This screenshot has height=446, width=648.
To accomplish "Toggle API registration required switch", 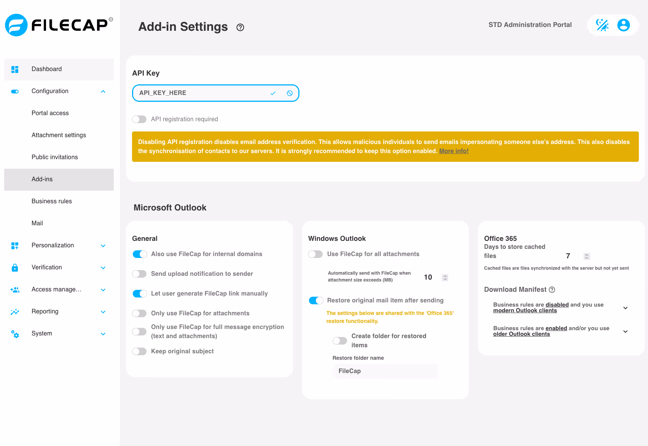I will [x=139, y=119].
